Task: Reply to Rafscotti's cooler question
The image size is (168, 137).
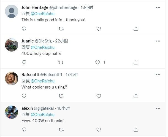Action: point(24,96)
